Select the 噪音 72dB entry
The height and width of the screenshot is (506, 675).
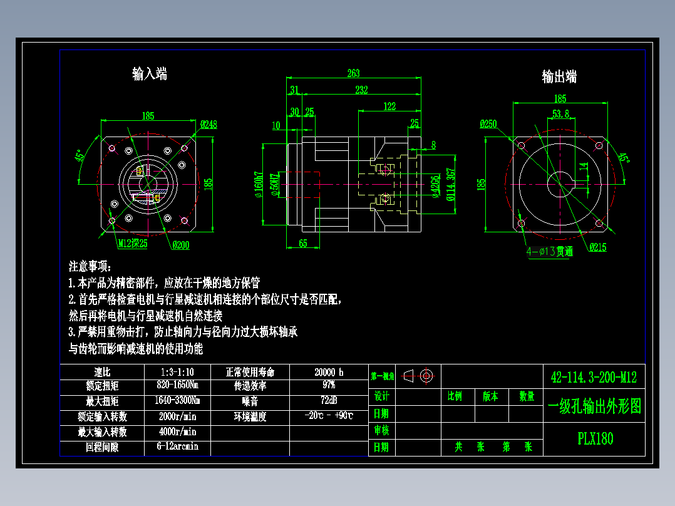(329, 401)
